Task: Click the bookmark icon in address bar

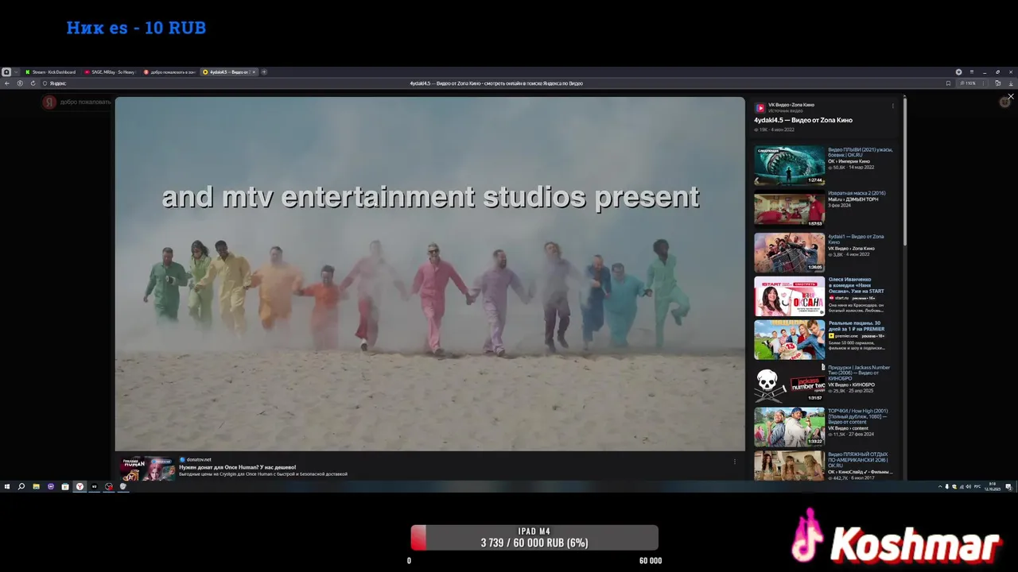Action: (x=948, y=83)
